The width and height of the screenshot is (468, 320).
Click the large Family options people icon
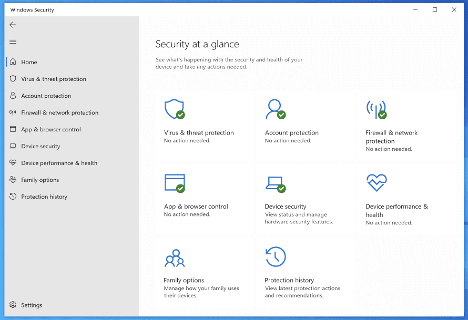(175, 258)
